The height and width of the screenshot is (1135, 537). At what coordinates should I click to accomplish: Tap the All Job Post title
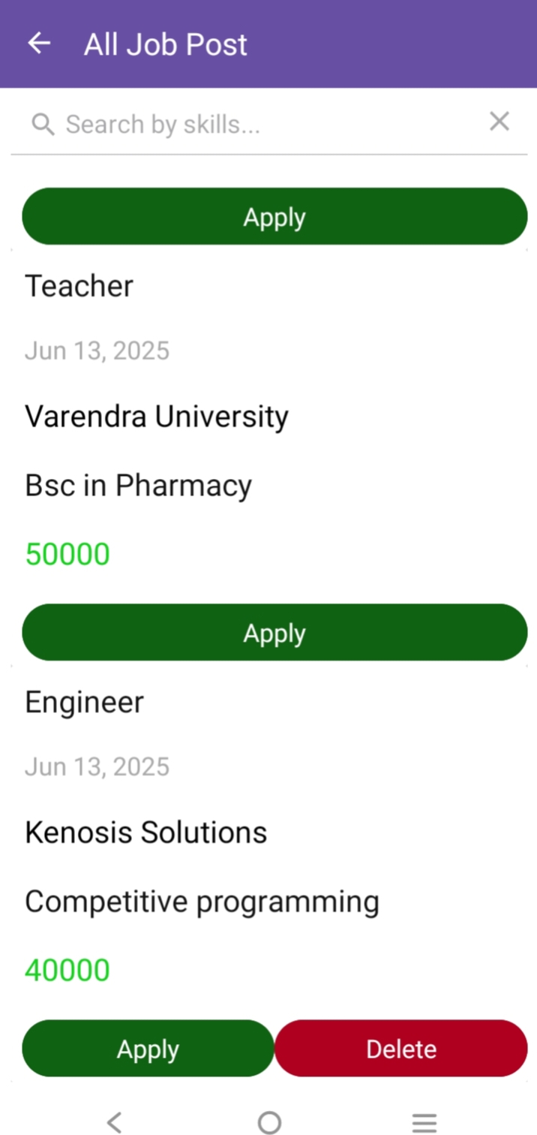(x=166, y=45)
